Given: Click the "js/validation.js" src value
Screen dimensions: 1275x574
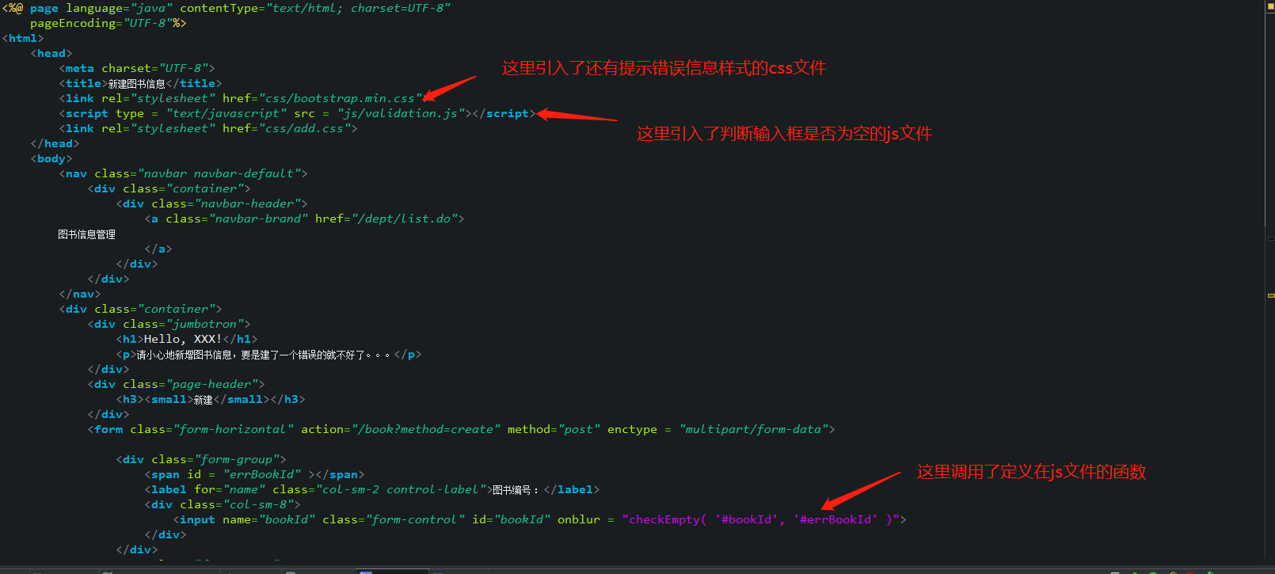Looking at the screenshot, I should pyautogui.click(x=401, y=113).
